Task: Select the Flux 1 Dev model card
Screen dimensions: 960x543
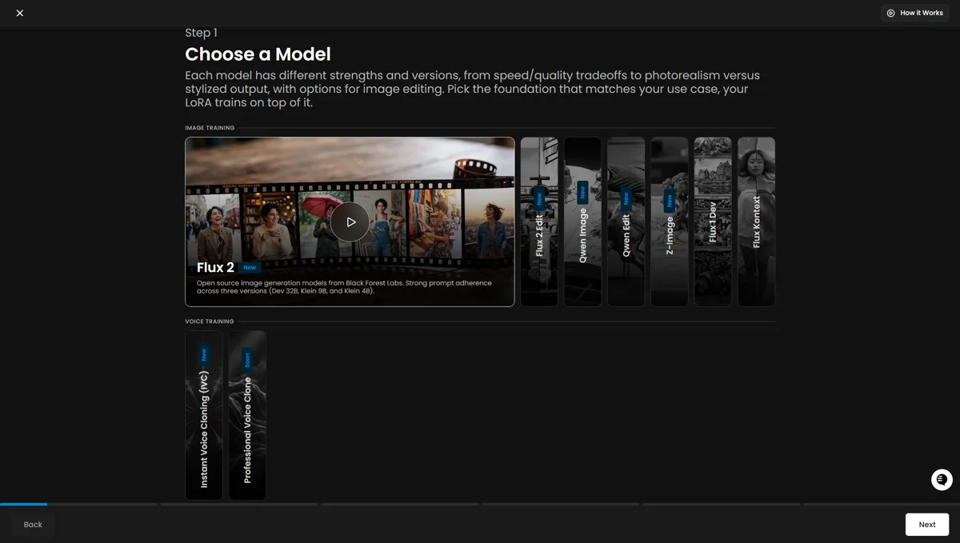Action: click(713, 222)
